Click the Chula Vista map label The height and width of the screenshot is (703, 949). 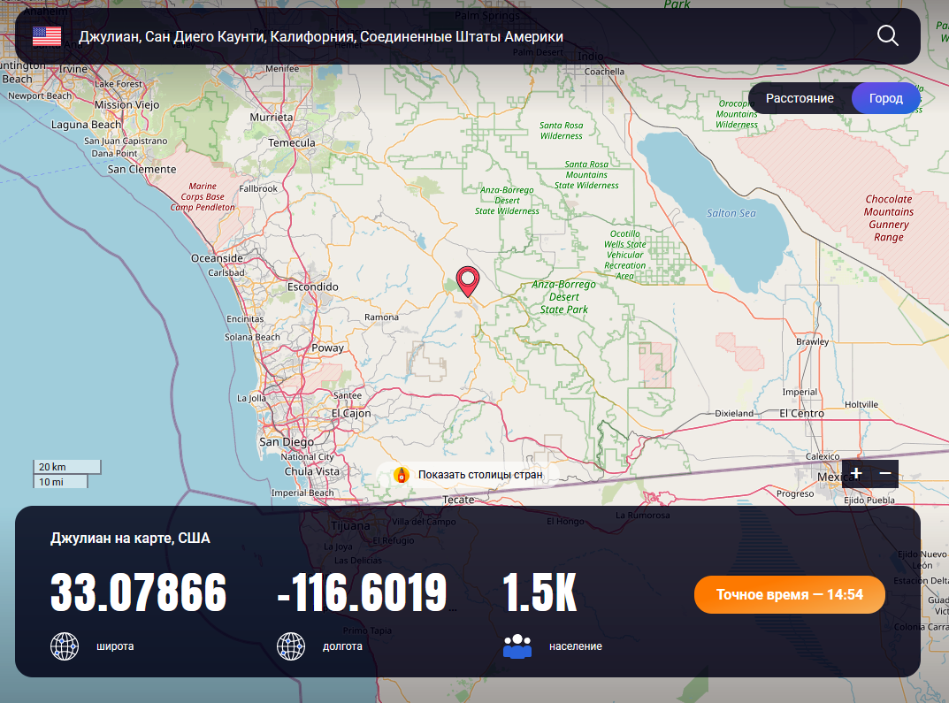[x=311, y=470]
